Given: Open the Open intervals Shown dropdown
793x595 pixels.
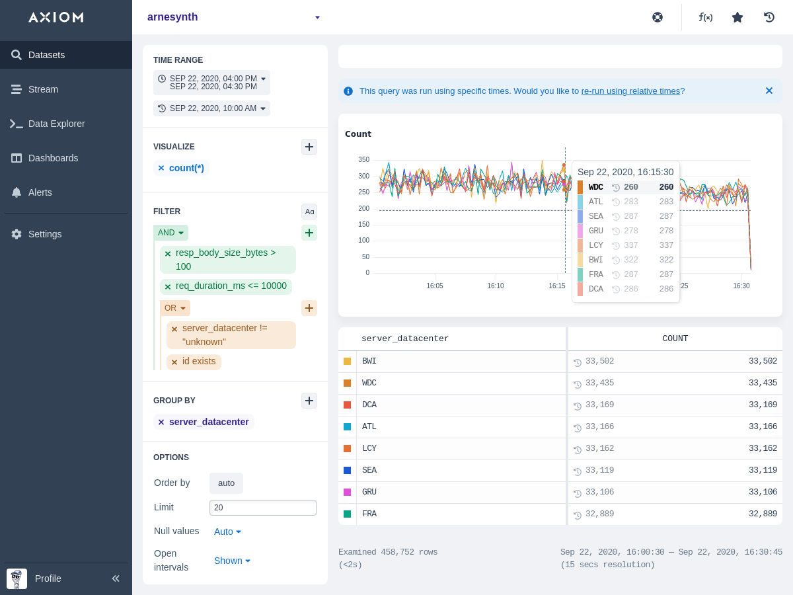Looking at the screenshot, I should click(232, 561).
